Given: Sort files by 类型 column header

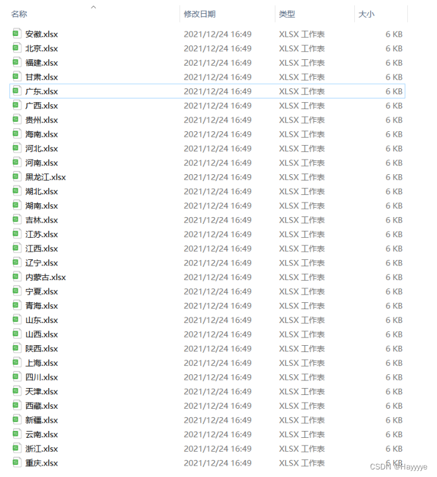Looking at the screenshot, I should click(287, 14).
